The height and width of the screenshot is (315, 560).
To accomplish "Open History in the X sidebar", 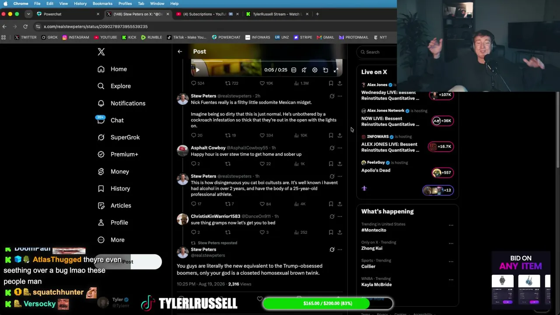I will pos(114,189).
